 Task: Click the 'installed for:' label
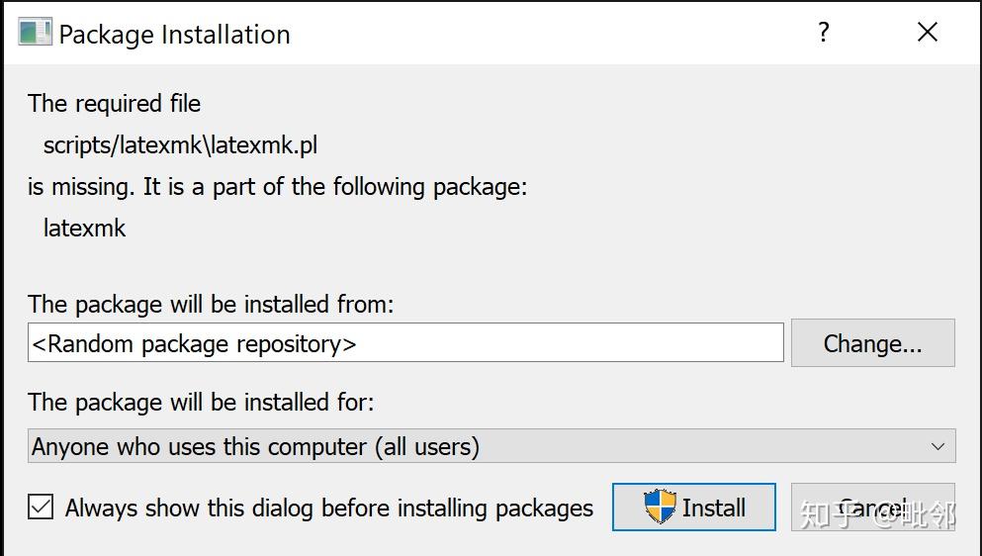click(x=201, y=403)
